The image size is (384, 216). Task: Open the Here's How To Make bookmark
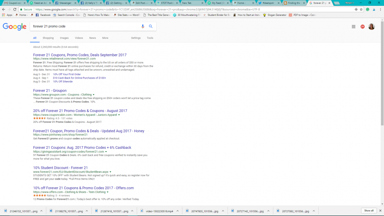(96, 15)
